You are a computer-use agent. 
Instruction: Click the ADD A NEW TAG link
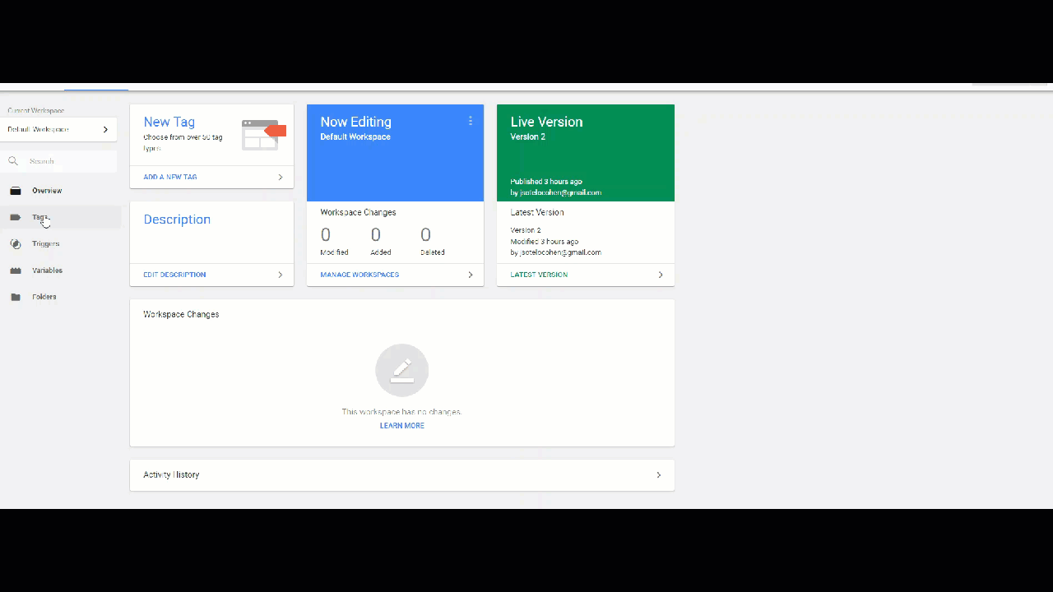coord(170,177)
